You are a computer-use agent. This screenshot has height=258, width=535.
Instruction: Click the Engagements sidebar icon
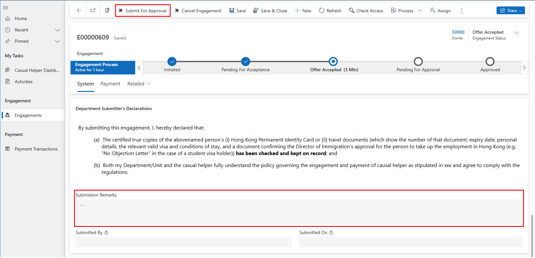[8, 115]
